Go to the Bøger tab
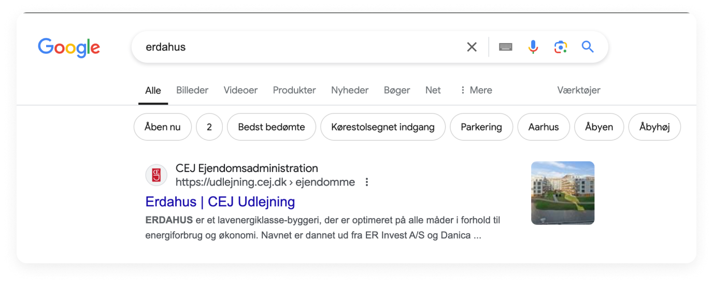The image size is (713, 284). coord(397,90)
